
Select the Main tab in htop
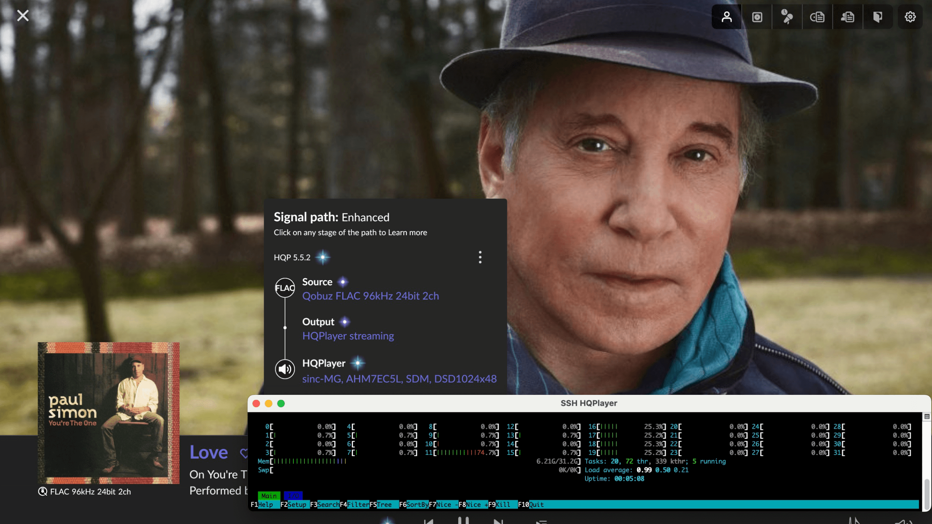point(269,496)
